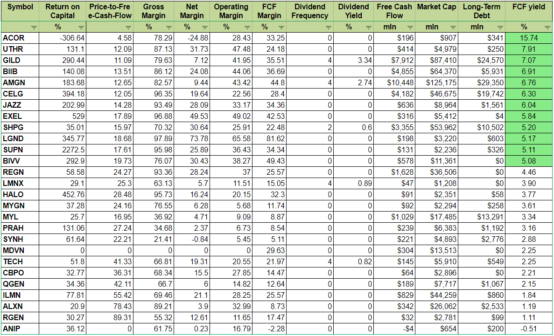Select MDVN FCF margin 29.63 cell

point(268,251)
